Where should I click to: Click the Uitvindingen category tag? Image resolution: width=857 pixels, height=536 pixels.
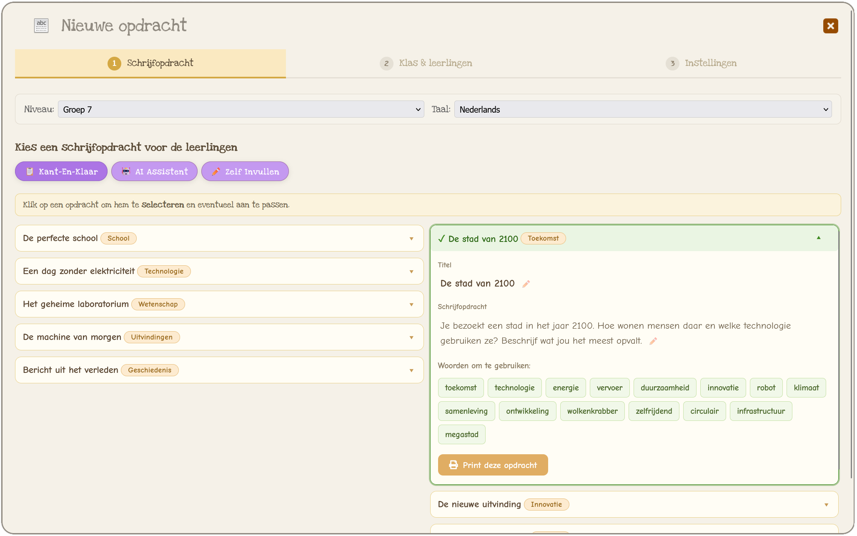(x=152, y=337)
